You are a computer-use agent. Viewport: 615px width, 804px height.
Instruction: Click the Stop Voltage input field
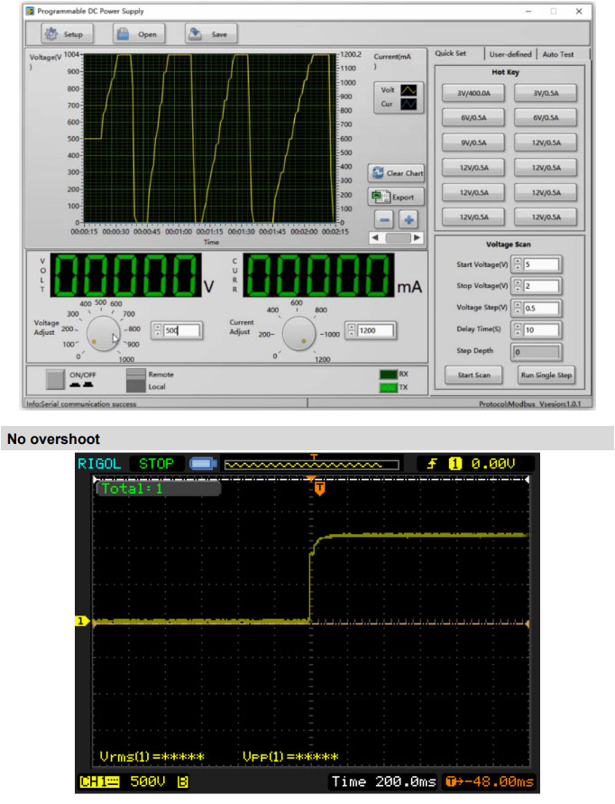point(541,286)
